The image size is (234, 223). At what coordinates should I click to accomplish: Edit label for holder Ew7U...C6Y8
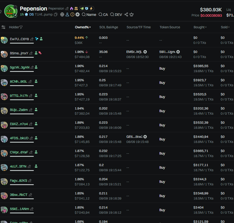32,39
